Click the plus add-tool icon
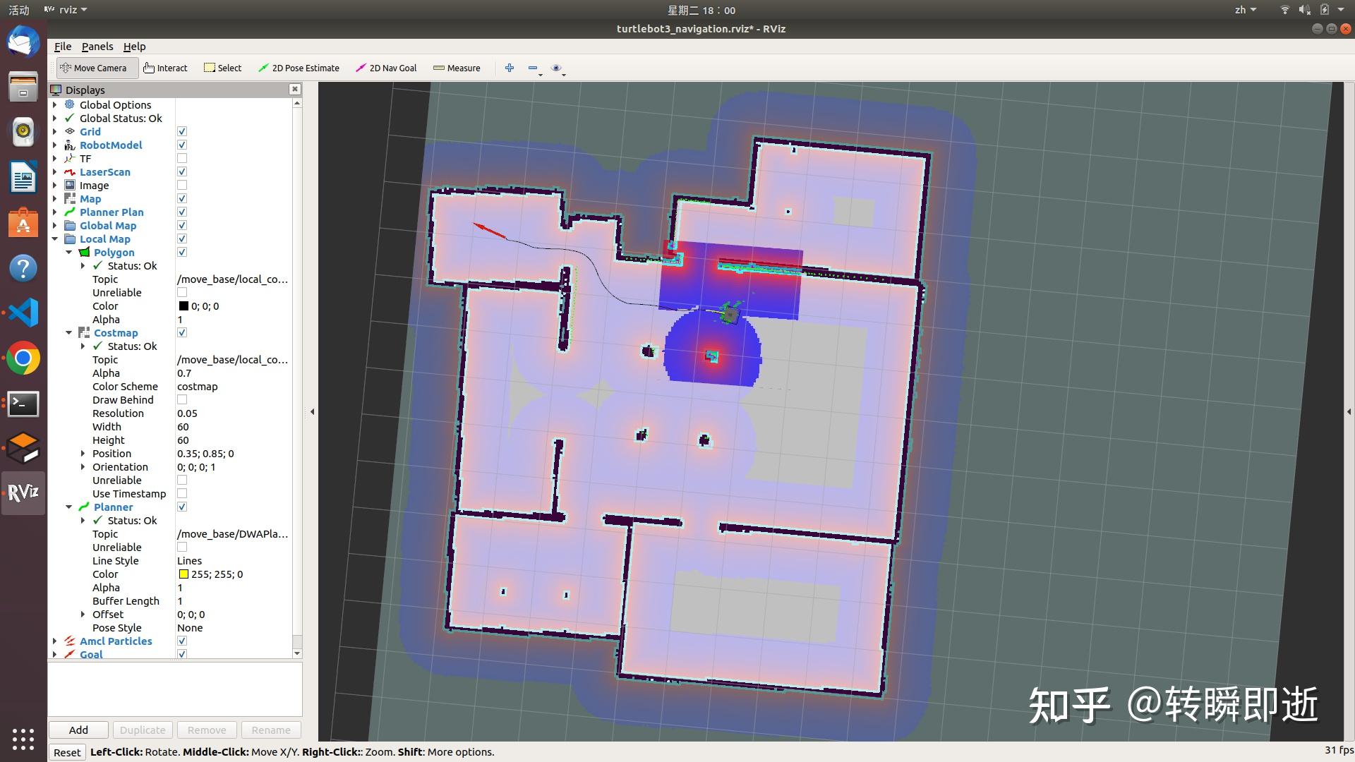The width and height of the screenshot is (1355, 762). (510, 68)
